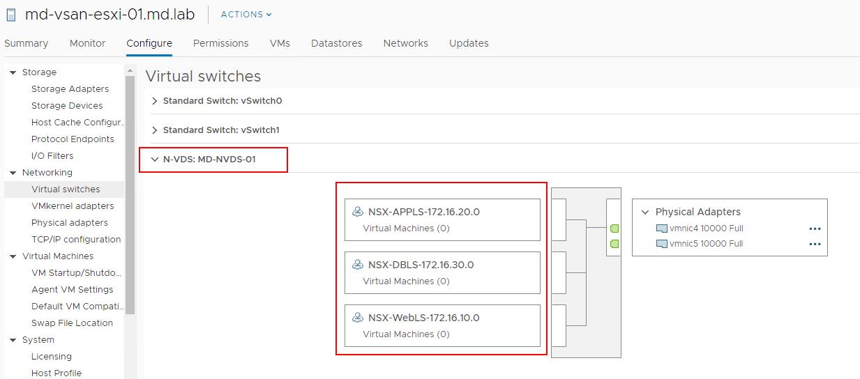860x379 pixels.
Task: Open the Permissions tab
Action: tap(221, 43)
